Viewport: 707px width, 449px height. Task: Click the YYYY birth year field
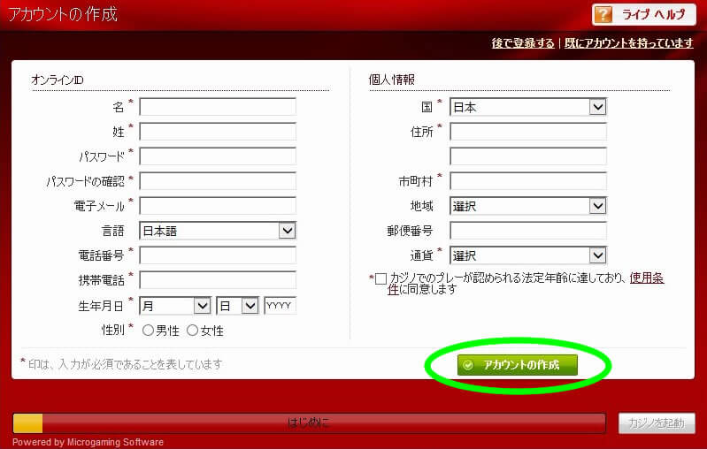point(280,306)
